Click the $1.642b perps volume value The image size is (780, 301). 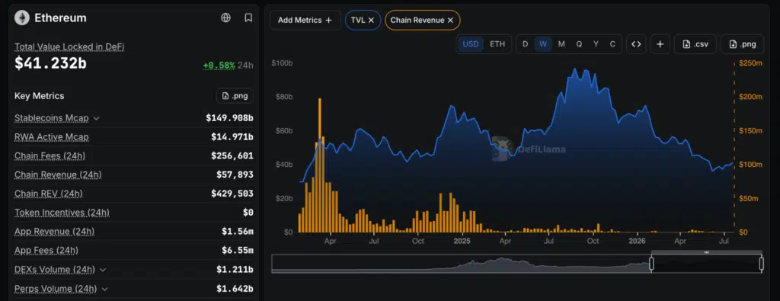[235, 289]
